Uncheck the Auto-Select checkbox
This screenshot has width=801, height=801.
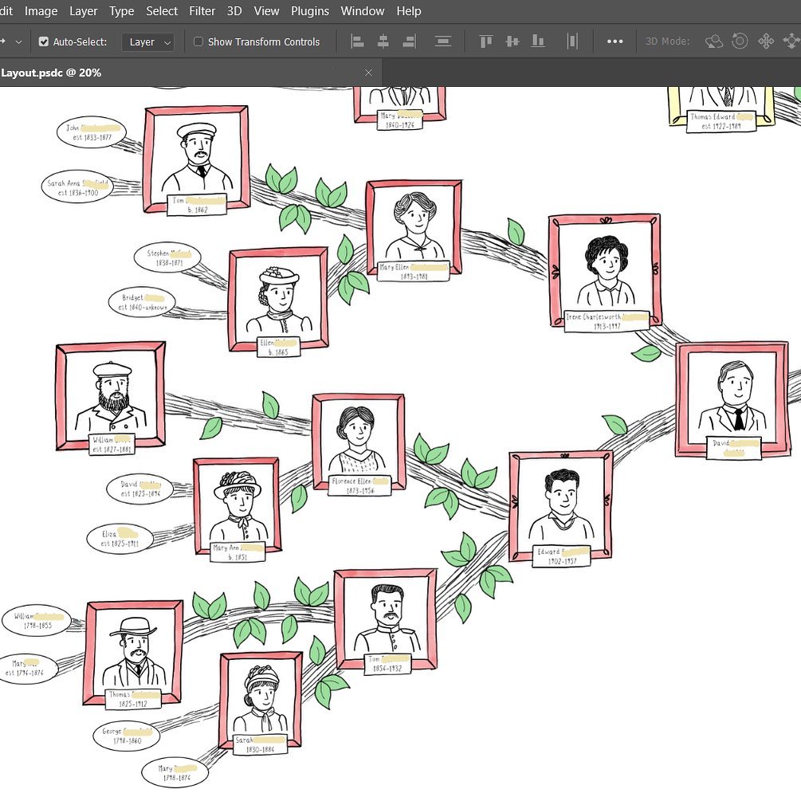(x=44, y=41)
